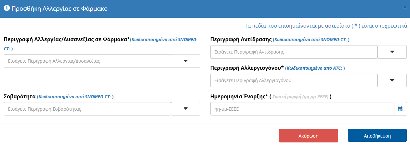This screenshot has height=146, width=410.
Task: Open the Περιγραφή Αντίδρασης dropdown arrow
Action: [392, 52]
